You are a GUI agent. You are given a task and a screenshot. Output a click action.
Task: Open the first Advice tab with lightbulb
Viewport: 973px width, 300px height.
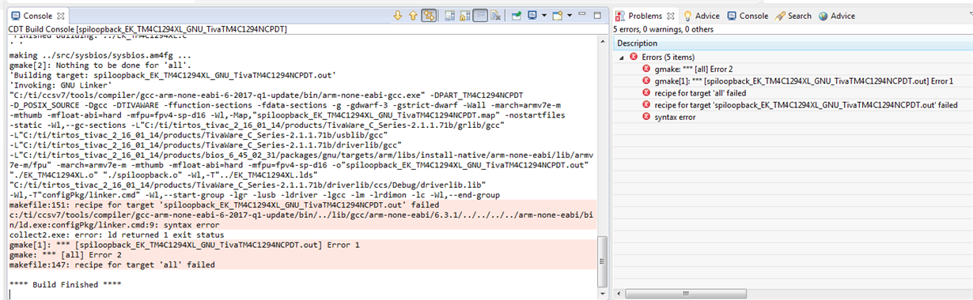(702, 16)
